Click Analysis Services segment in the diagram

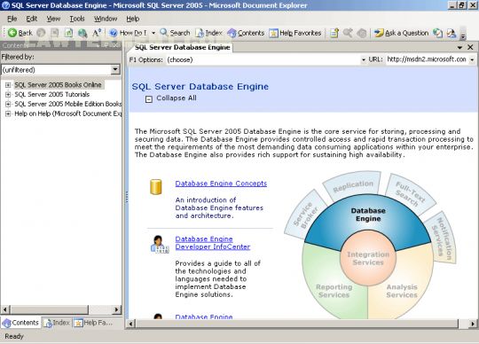402,291
